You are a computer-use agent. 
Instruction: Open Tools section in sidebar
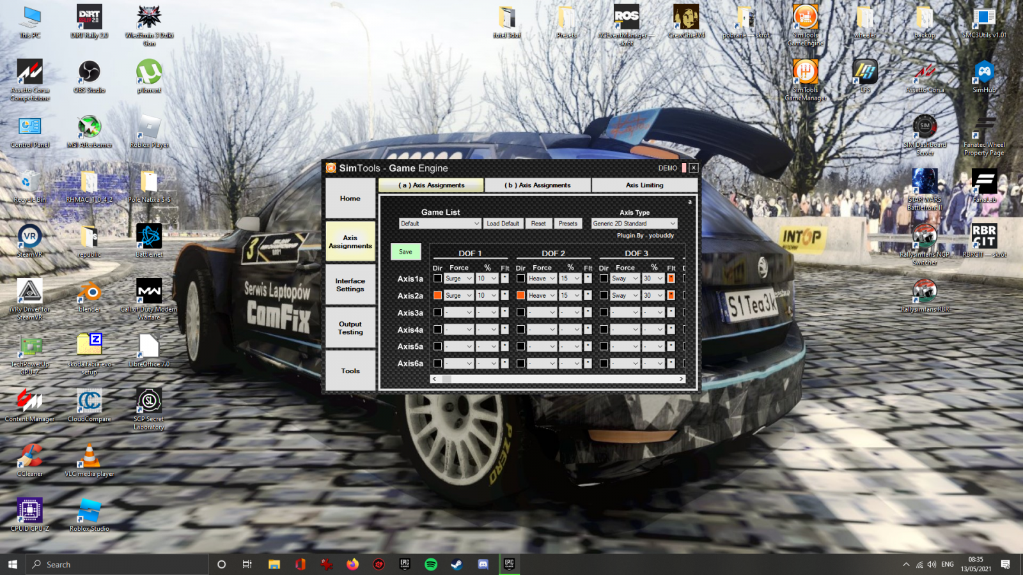coord(350,371)
